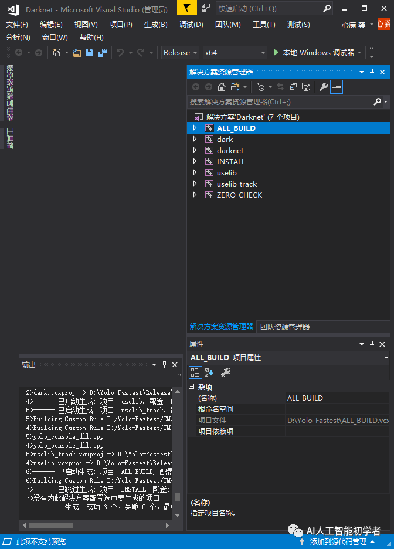Collapse the 杂项 category in Properties
Screen dimensions: 394x549
point(191,387)
